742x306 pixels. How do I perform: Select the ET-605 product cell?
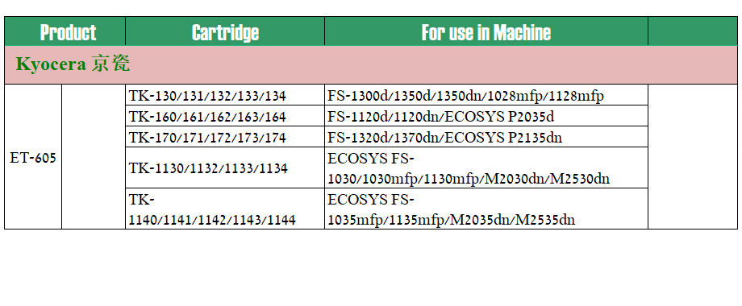point(33,157)
